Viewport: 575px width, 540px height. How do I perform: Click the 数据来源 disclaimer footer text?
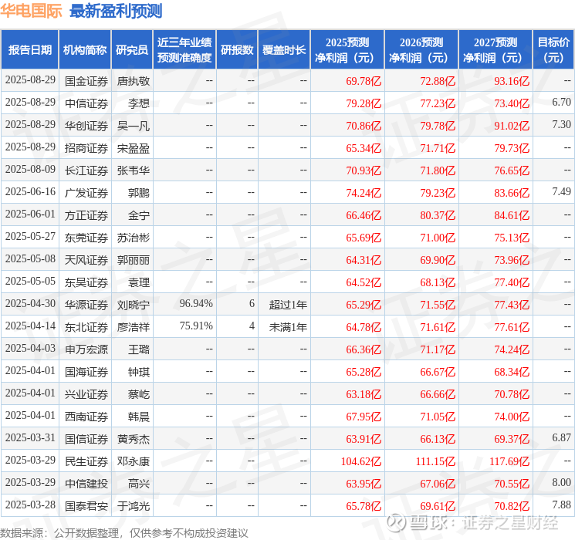[x=124, y=532]
